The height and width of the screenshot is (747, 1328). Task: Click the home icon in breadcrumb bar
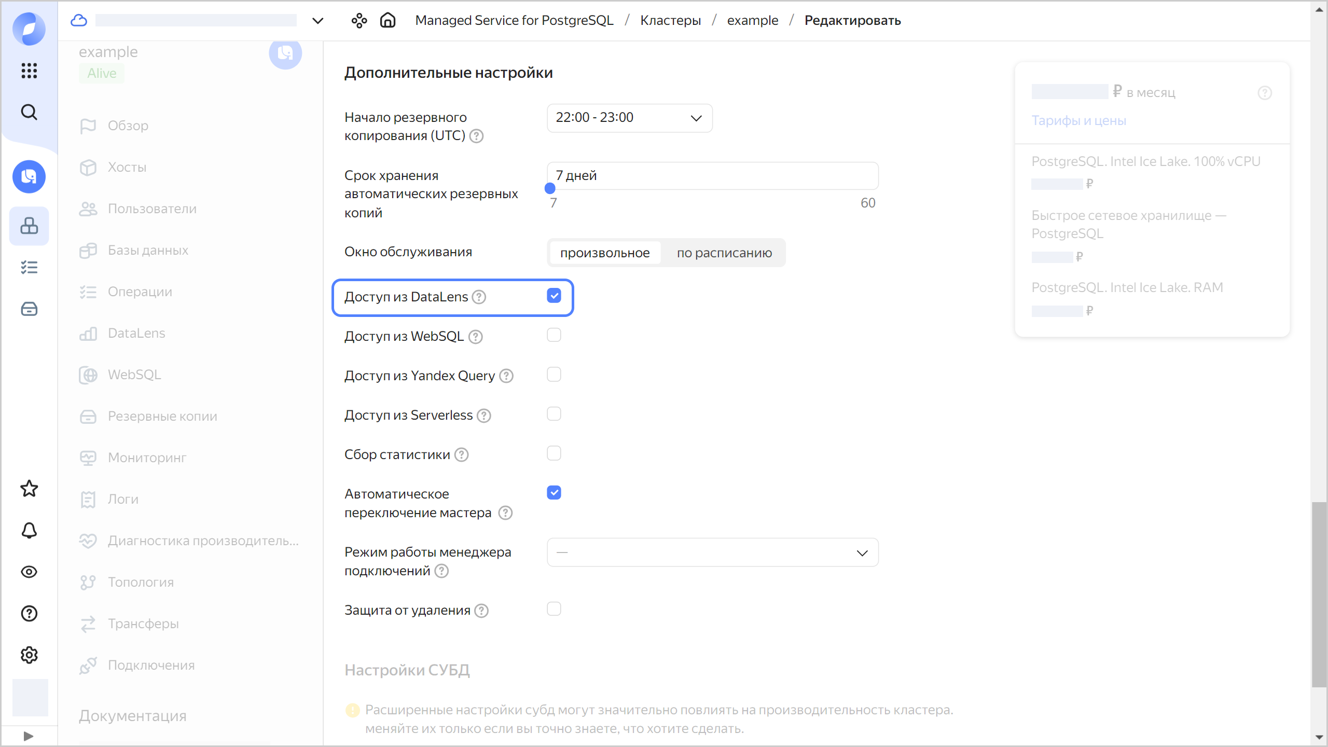tap(388, 21)
